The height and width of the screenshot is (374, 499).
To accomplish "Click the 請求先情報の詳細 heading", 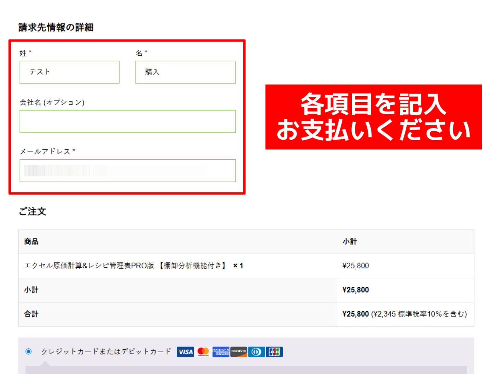I will click(56, 27).
